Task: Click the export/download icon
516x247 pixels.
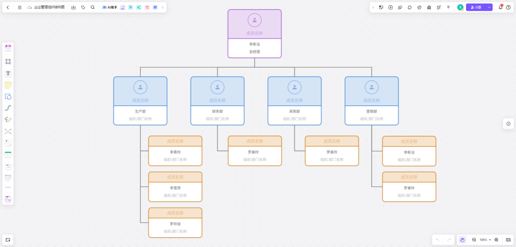Action: pos(73,7)
